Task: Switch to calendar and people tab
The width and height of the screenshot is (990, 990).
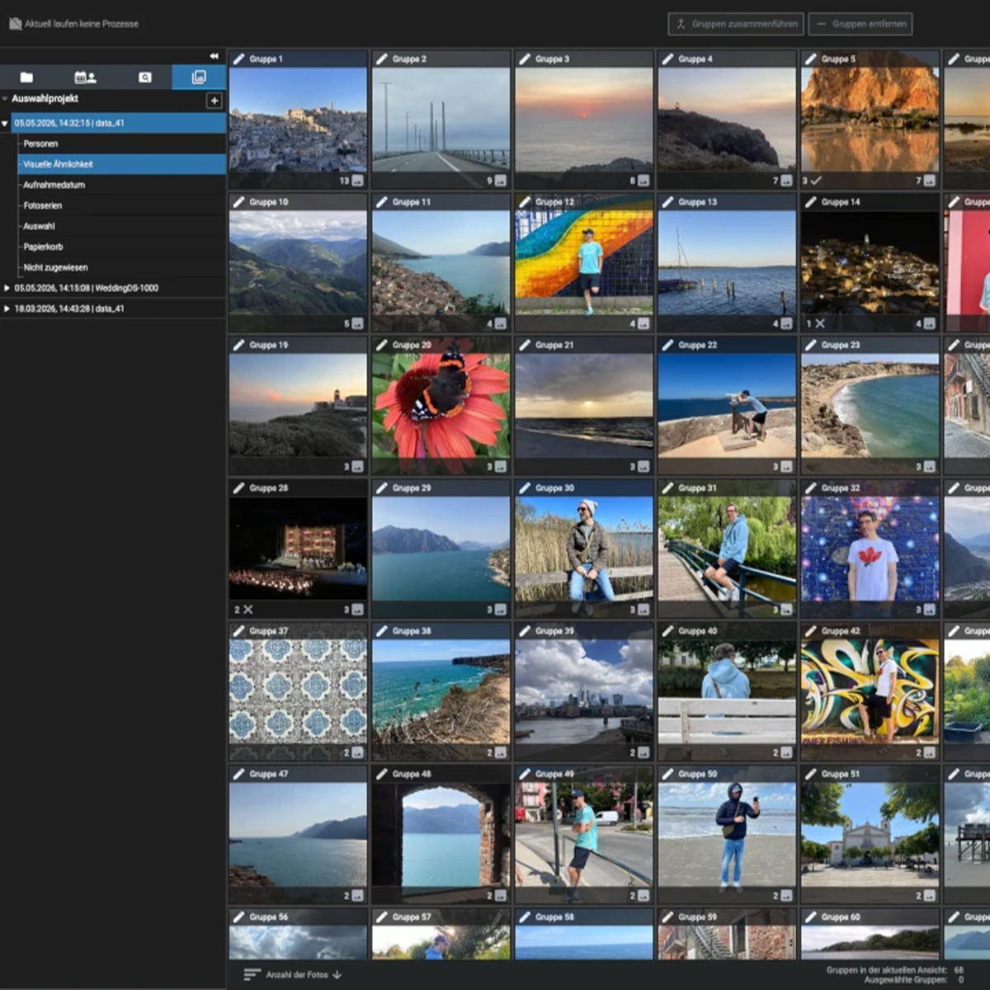Action: 85,78
